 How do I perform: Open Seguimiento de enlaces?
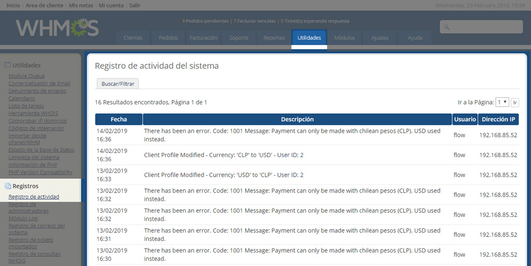[37, 91]
